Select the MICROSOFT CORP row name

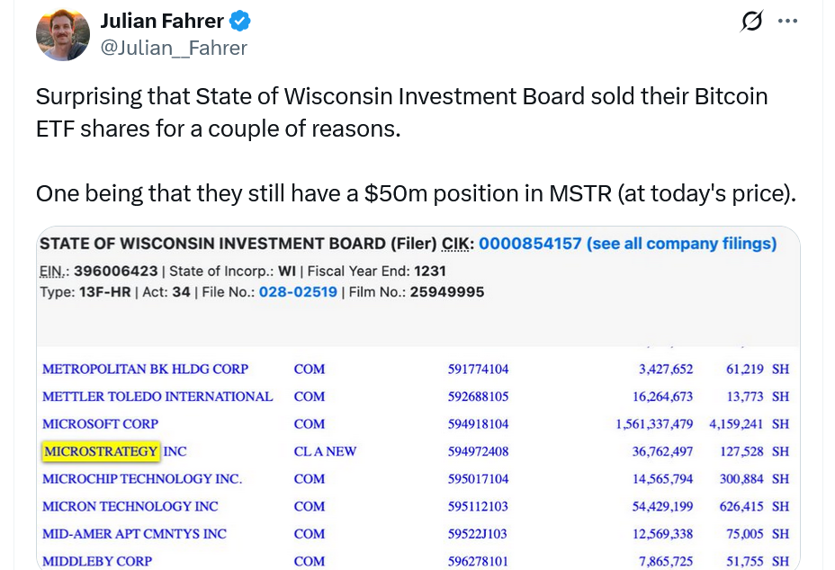tap(100, 423)
